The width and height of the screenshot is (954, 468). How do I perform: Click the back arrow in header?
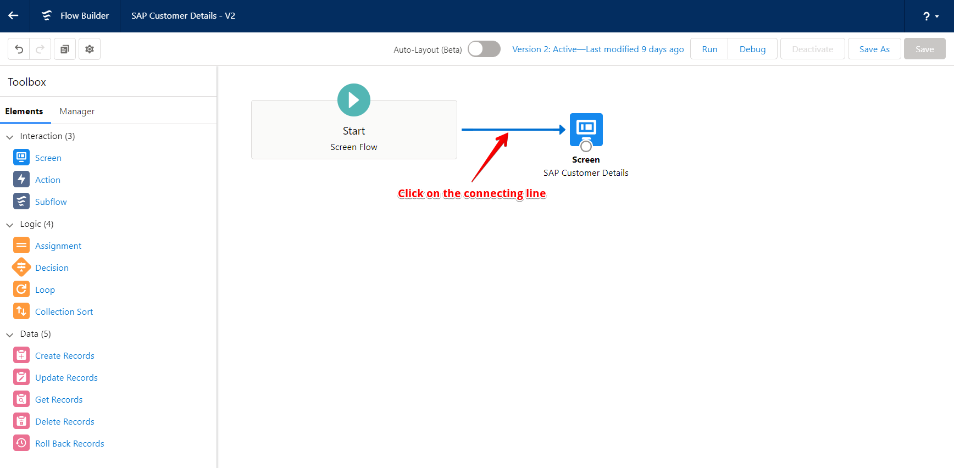point(13,16)
